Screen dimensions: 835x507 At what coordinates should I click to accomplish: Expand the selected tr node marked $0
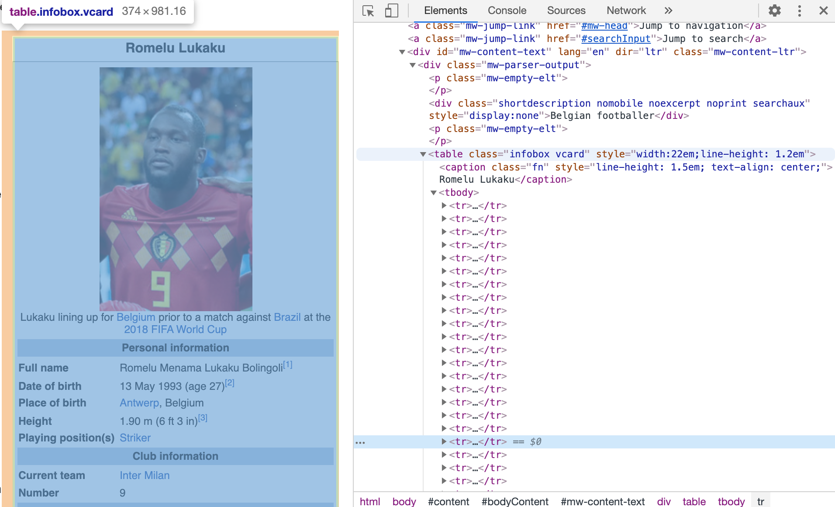444,441
